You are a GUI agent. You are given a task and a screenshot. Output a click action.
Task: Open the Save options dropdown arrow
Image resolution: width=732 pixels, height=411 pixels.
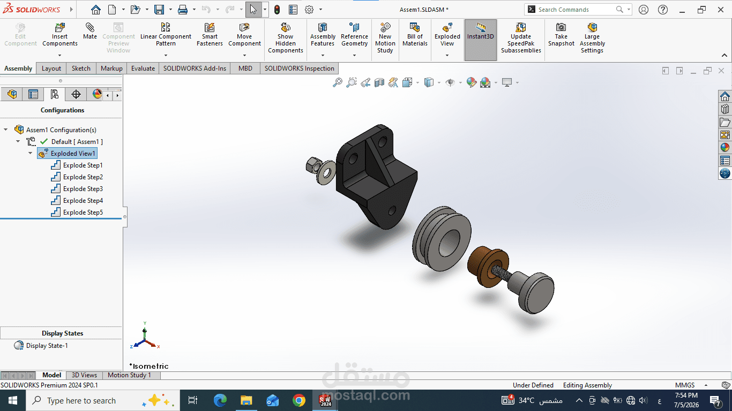click(x=170, y=10)
